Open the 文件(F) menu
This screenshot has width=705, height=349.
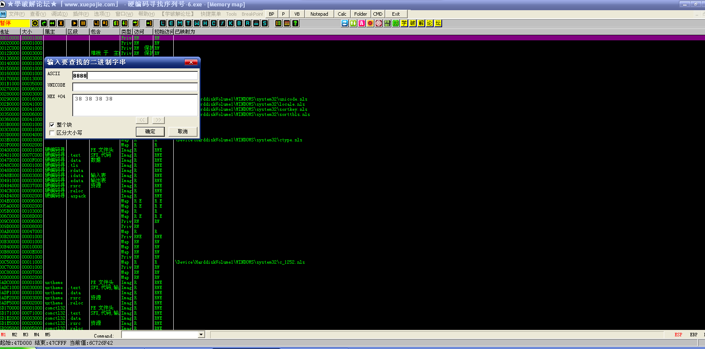pyautogui.click(x=17, y=14)
